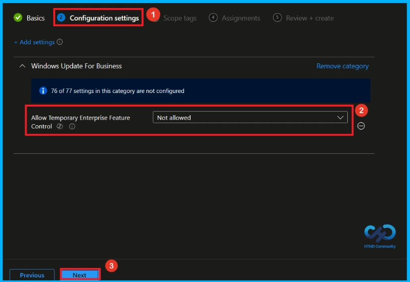Open the Not allowed dropdown
The width and height of the screenshot is (410, 282).
[x=250, y=117]
